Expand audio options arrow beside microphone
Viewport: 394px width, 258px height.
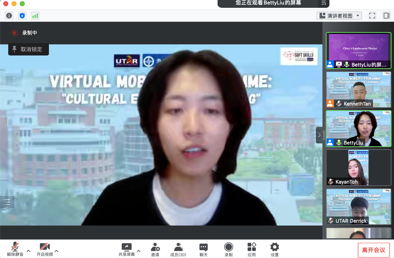28,251
